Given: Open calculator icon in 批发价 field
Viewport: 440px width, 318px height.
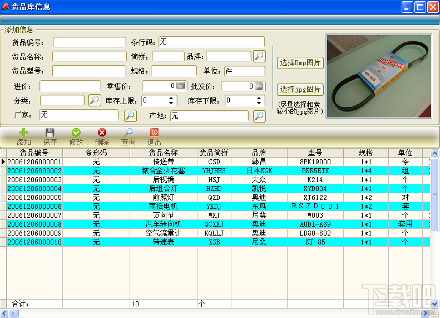Looking at the screenshot, I should 259,86.
